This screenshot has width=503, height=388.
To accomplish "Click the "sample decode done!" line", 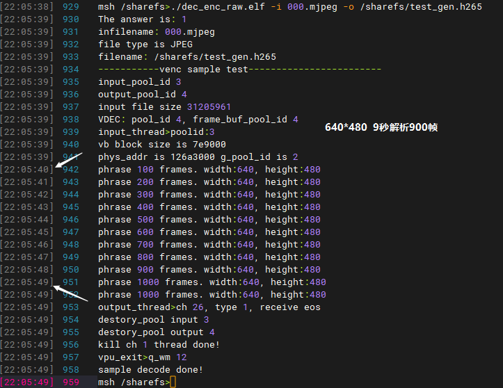I will [150, 369].
